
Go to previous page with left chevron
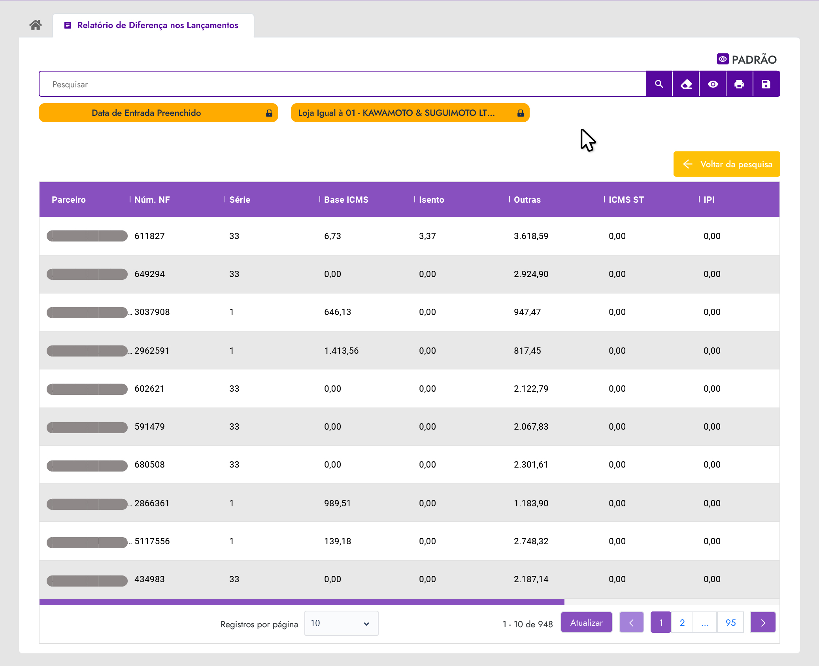(631, 623)
